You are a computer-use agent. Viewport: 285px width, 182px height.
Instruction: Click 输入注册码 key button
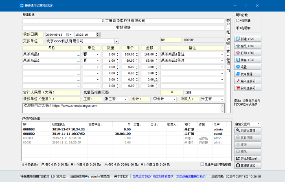point(248,81)
